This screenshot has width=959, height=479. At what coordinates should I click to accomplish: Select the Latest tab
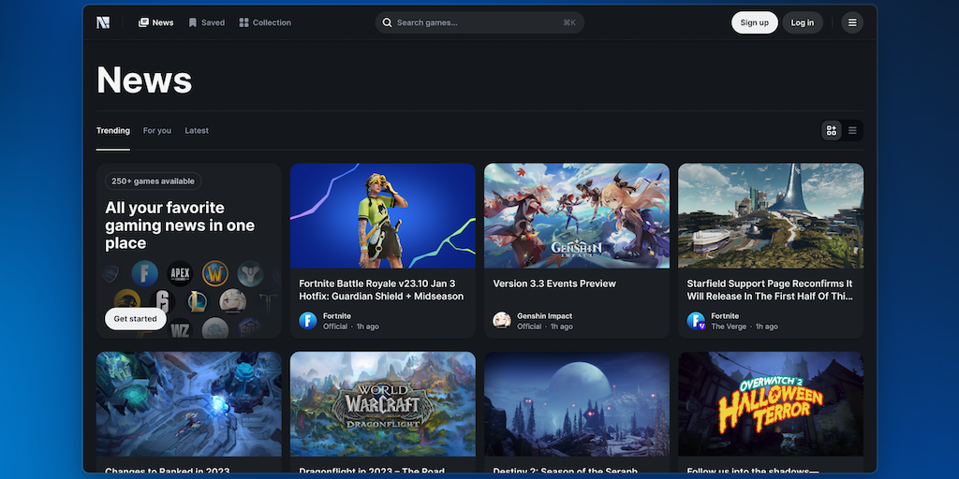[x=197, y=131]
